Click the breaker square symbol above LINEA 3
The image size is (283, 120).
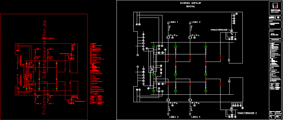[x=168, y=100]
